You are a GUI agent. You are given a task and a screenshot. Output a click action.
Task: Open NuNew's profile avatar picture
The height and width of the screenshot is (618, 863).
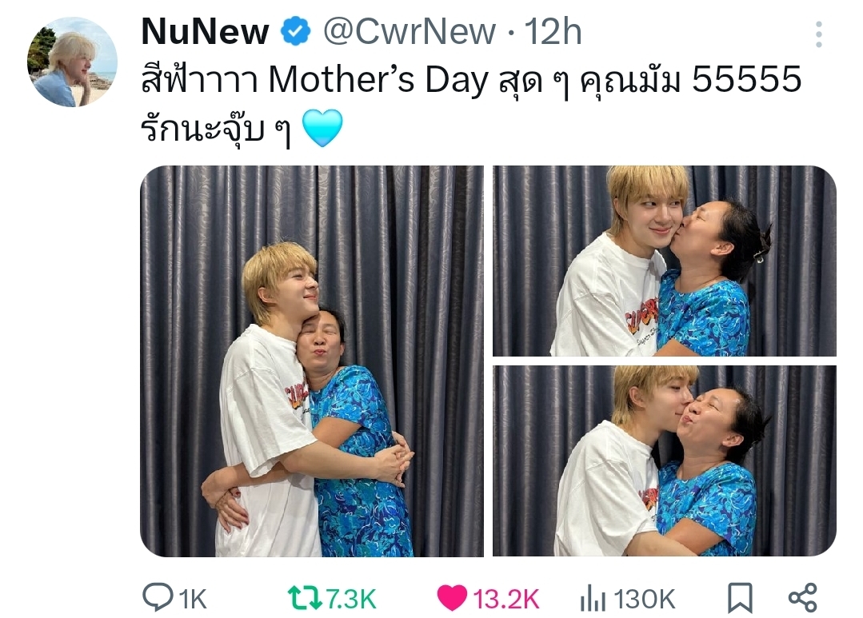click(72, 62)
